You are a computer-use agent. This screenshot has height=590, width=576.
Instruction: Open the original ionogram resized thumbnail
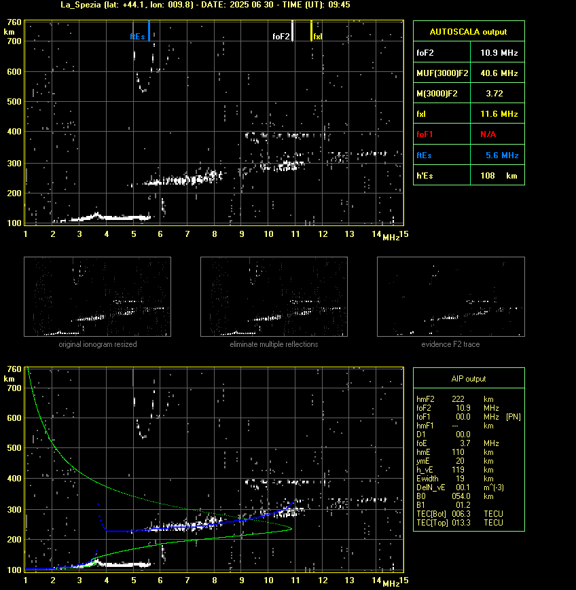(98, 297)
